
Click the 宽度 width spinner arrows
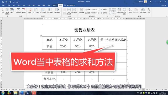(99, 13)
